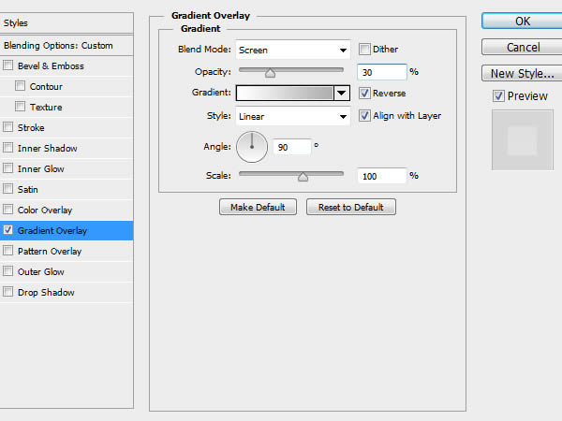This screenshot has width=562, height=421.
Task: Turn on the Inner Shadow checkbox
Action: [x=7, y=148]
